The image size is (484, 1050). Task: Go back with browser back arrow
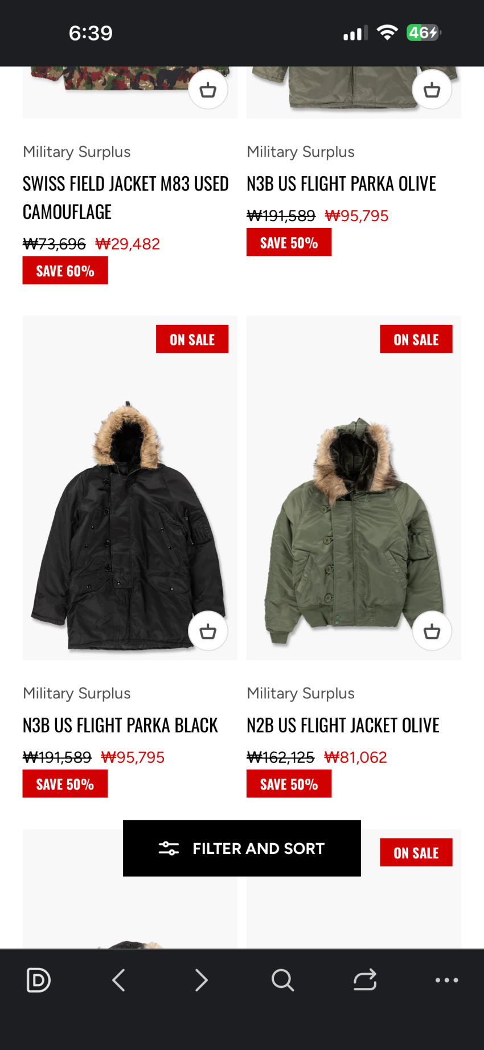pyautogui.click(x=118, y=980)
